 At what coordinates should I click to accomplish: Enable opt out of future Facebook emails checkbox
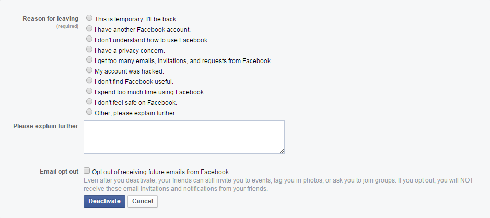point(87,171)
